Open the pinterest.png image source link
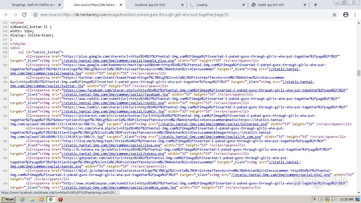 [213, 124]
